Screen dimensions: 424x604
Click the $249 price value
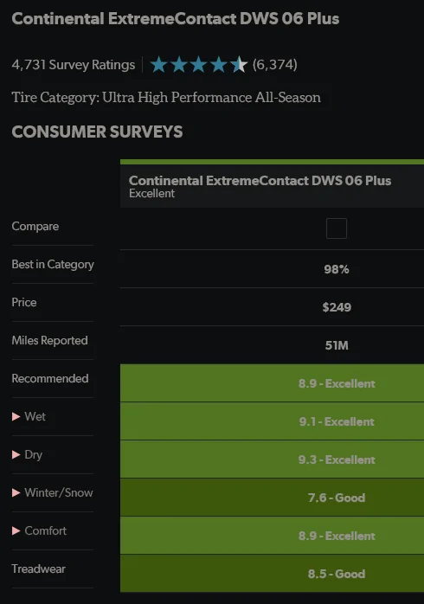point(337,307)
